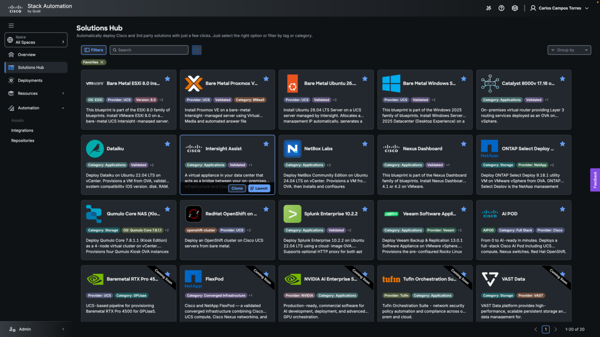Screen dimensions: 600x337
Task: Click the Tufin logo
Action: [391, 279]
